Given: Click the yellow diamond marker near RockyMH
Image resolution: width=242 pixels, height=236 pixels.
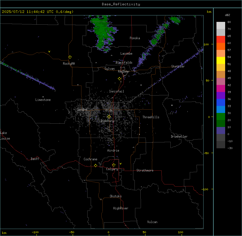Looking at the screenshot, I should tap(70, 57).
